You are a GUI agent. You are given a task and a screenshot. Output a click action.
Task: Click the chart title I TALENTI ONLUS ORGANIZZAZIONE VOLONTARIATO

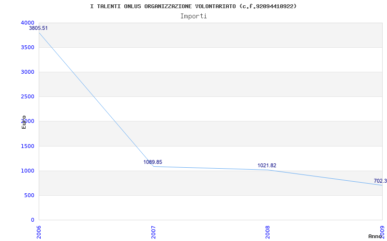pos(193,6)
